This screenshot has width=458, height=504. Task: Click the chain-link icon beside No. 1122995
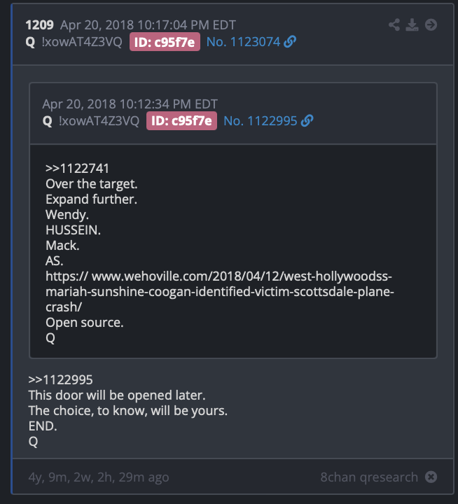pos(307,121)
